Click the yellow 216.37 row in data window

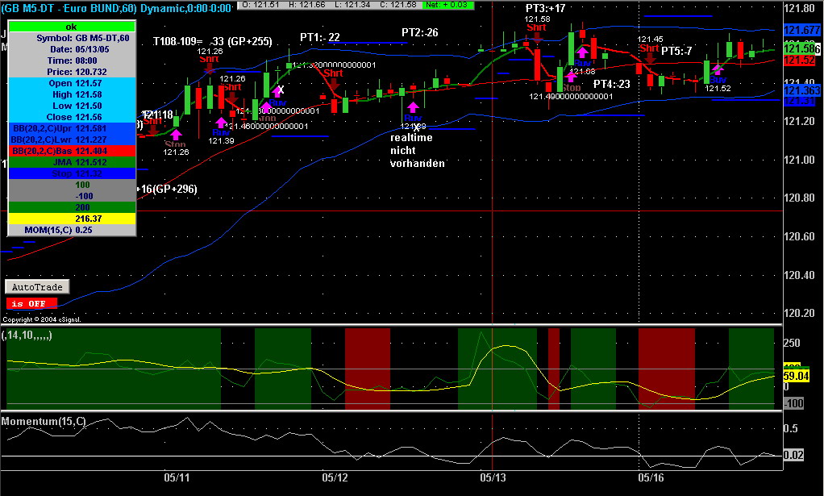[72, 219]
